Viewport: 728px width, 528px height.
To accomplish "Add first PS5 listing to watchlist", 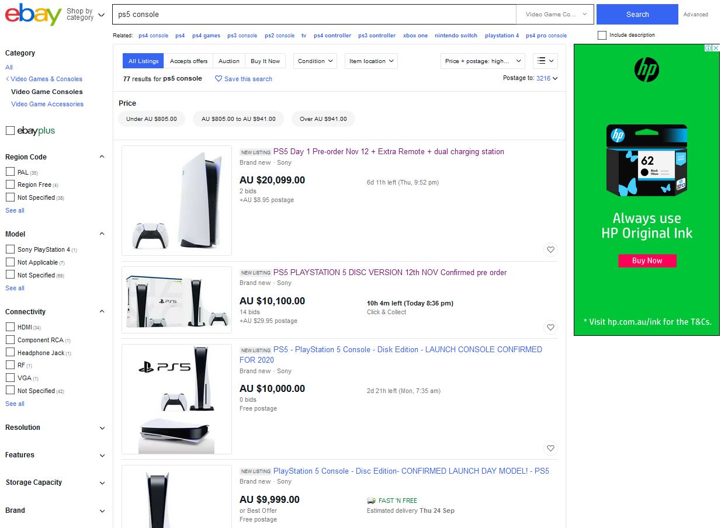I will [550, 250].
